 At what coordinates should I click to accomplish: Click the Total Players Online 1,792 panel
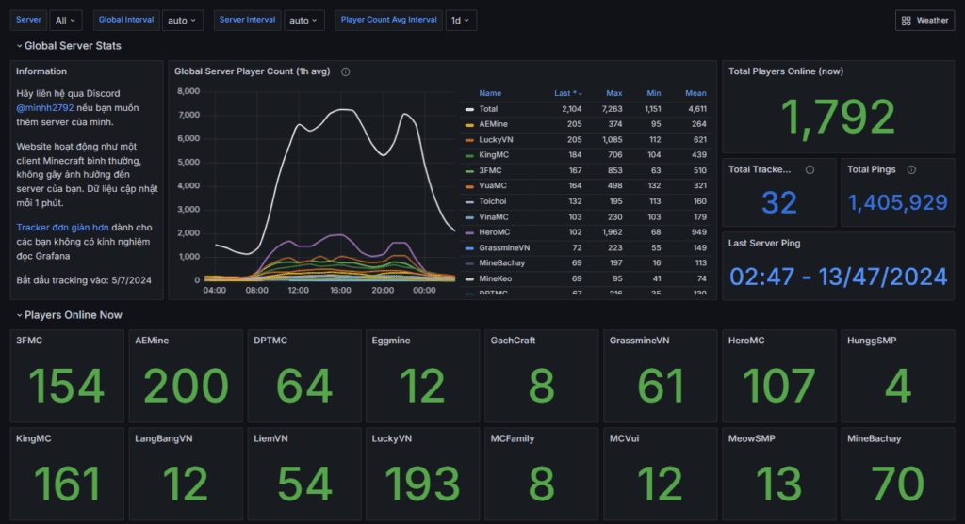(x=839, y=118)
